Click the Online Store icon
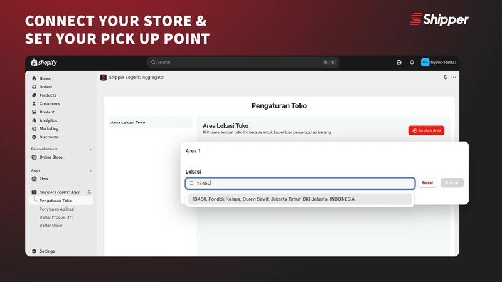This screenshot has height=282, width=502. pos(34,157)
